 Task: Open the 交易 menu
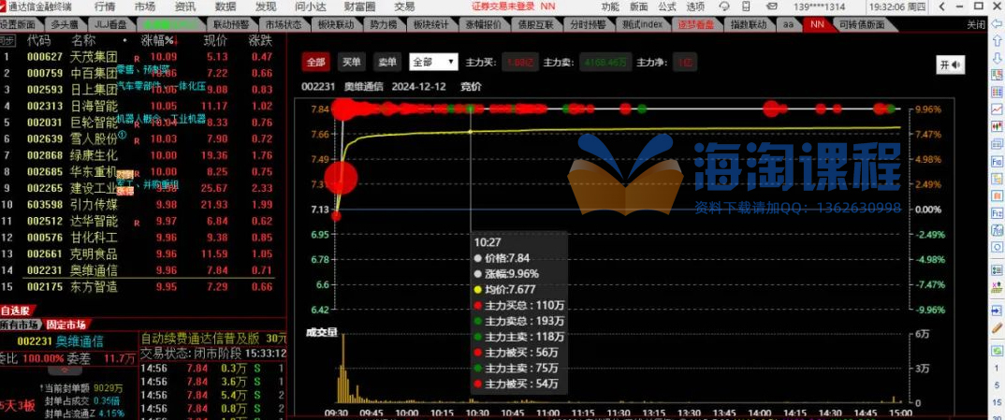click(404, 7)
